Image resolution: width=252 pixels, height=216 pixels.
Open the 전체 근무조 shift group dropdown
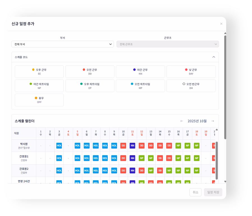point(168,44)
